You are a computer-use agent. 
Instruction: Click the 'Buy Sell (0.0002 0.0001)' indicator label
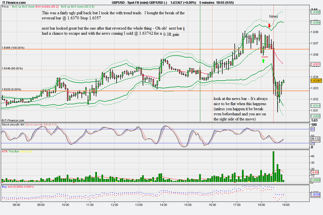tap(18, 186)
